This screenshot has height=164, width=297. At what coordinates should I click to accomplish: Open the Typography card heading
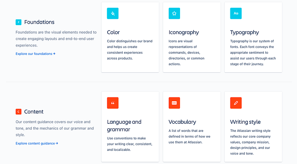244,32
